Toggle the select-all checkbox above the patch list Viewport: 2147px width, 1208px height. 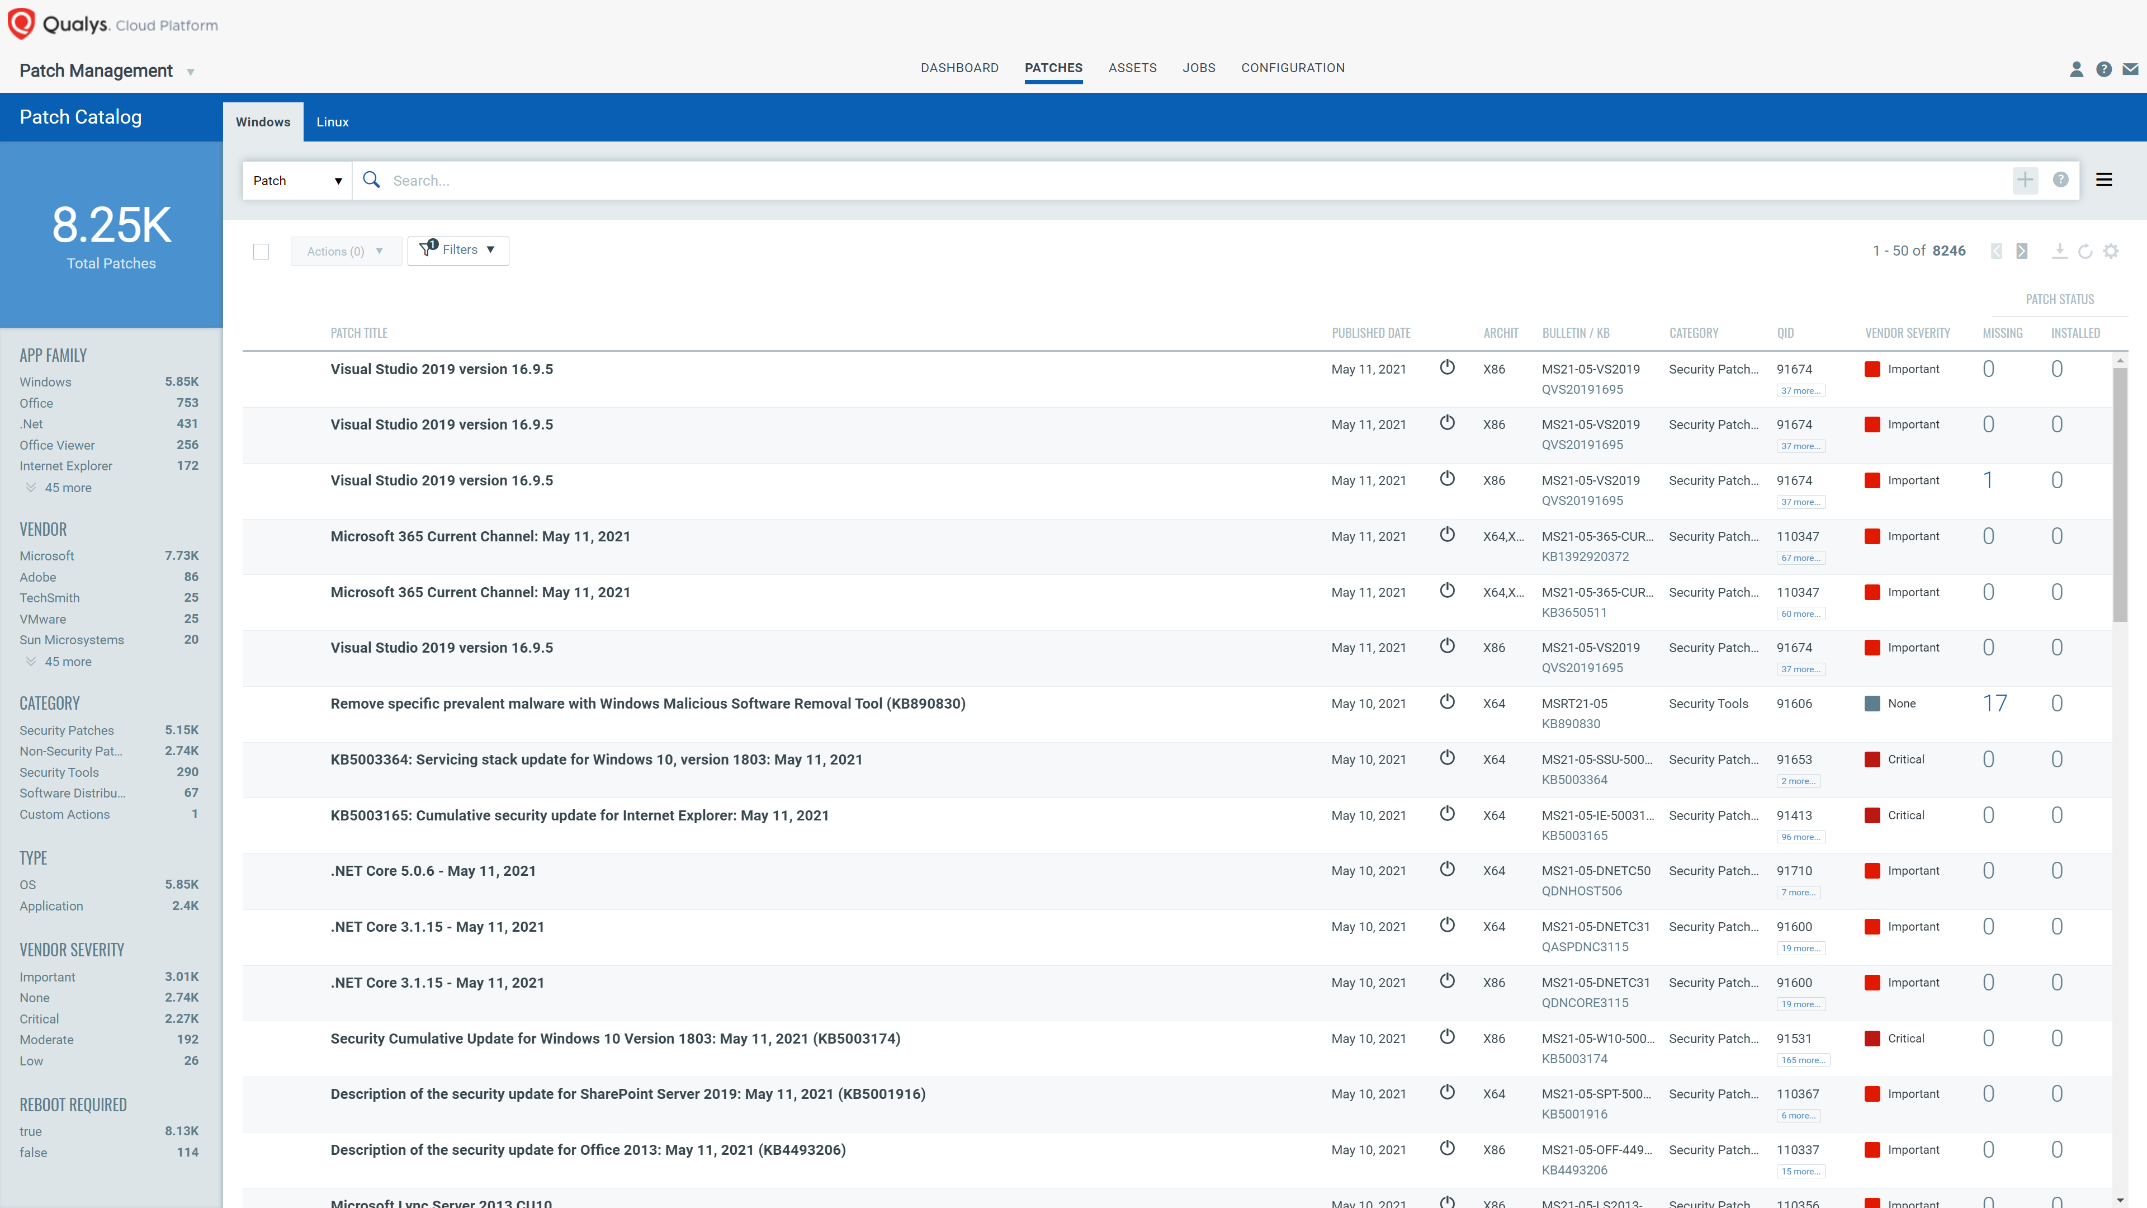261,251
